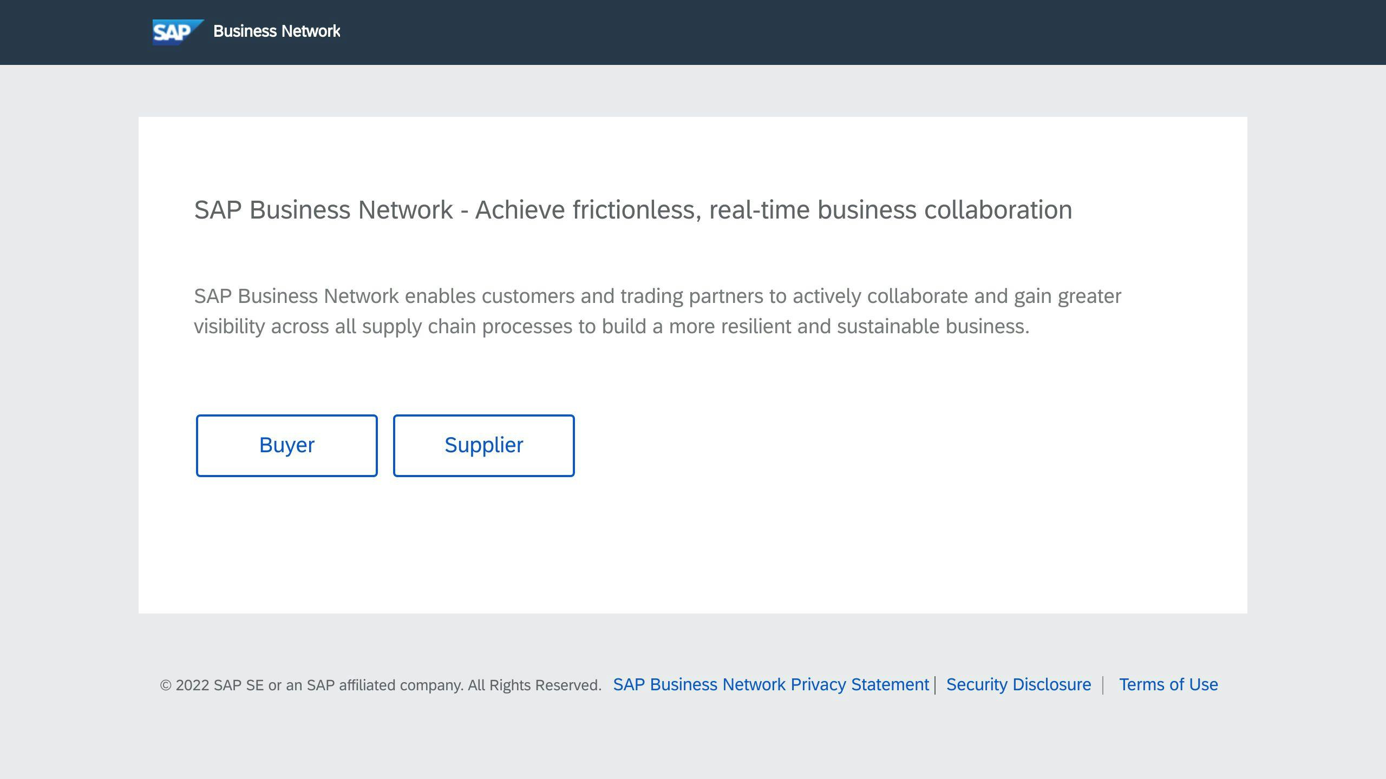Click the paragraph describing supply chain visibility
The width and height of the screenshot is (1386, 779).
(x=657, y=311)
